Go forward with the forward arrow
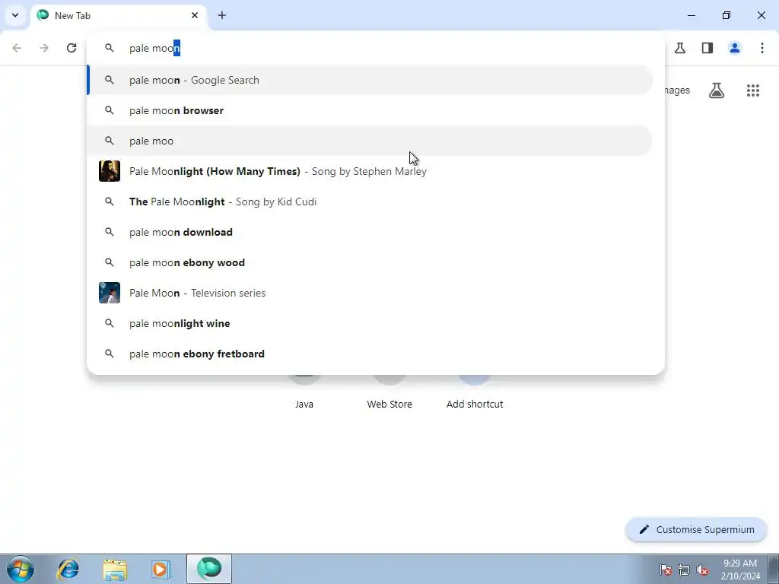Image resolution: width=779 pixels, height=584 pixels. pos(44,48)
